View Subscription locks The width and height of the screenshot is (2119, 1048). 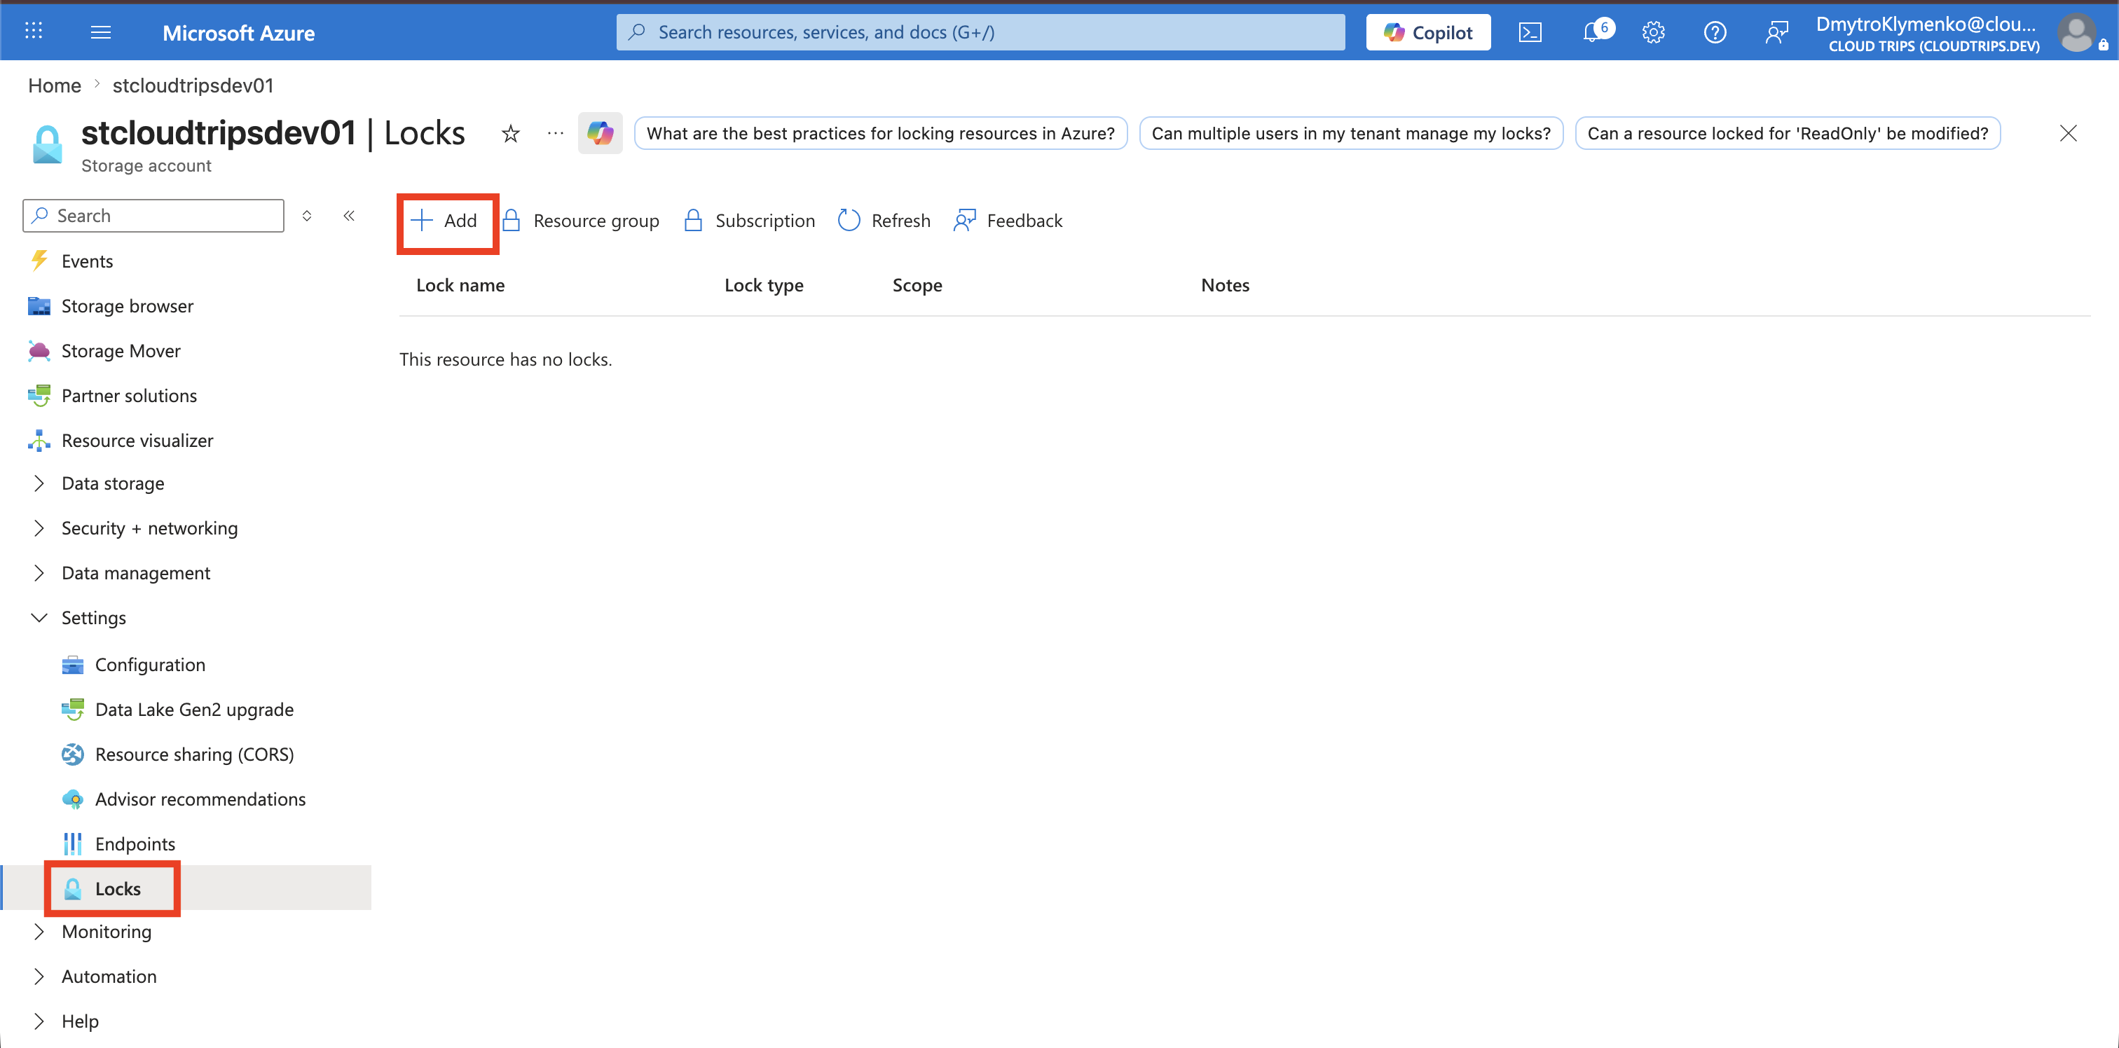[x=749, y=221]
